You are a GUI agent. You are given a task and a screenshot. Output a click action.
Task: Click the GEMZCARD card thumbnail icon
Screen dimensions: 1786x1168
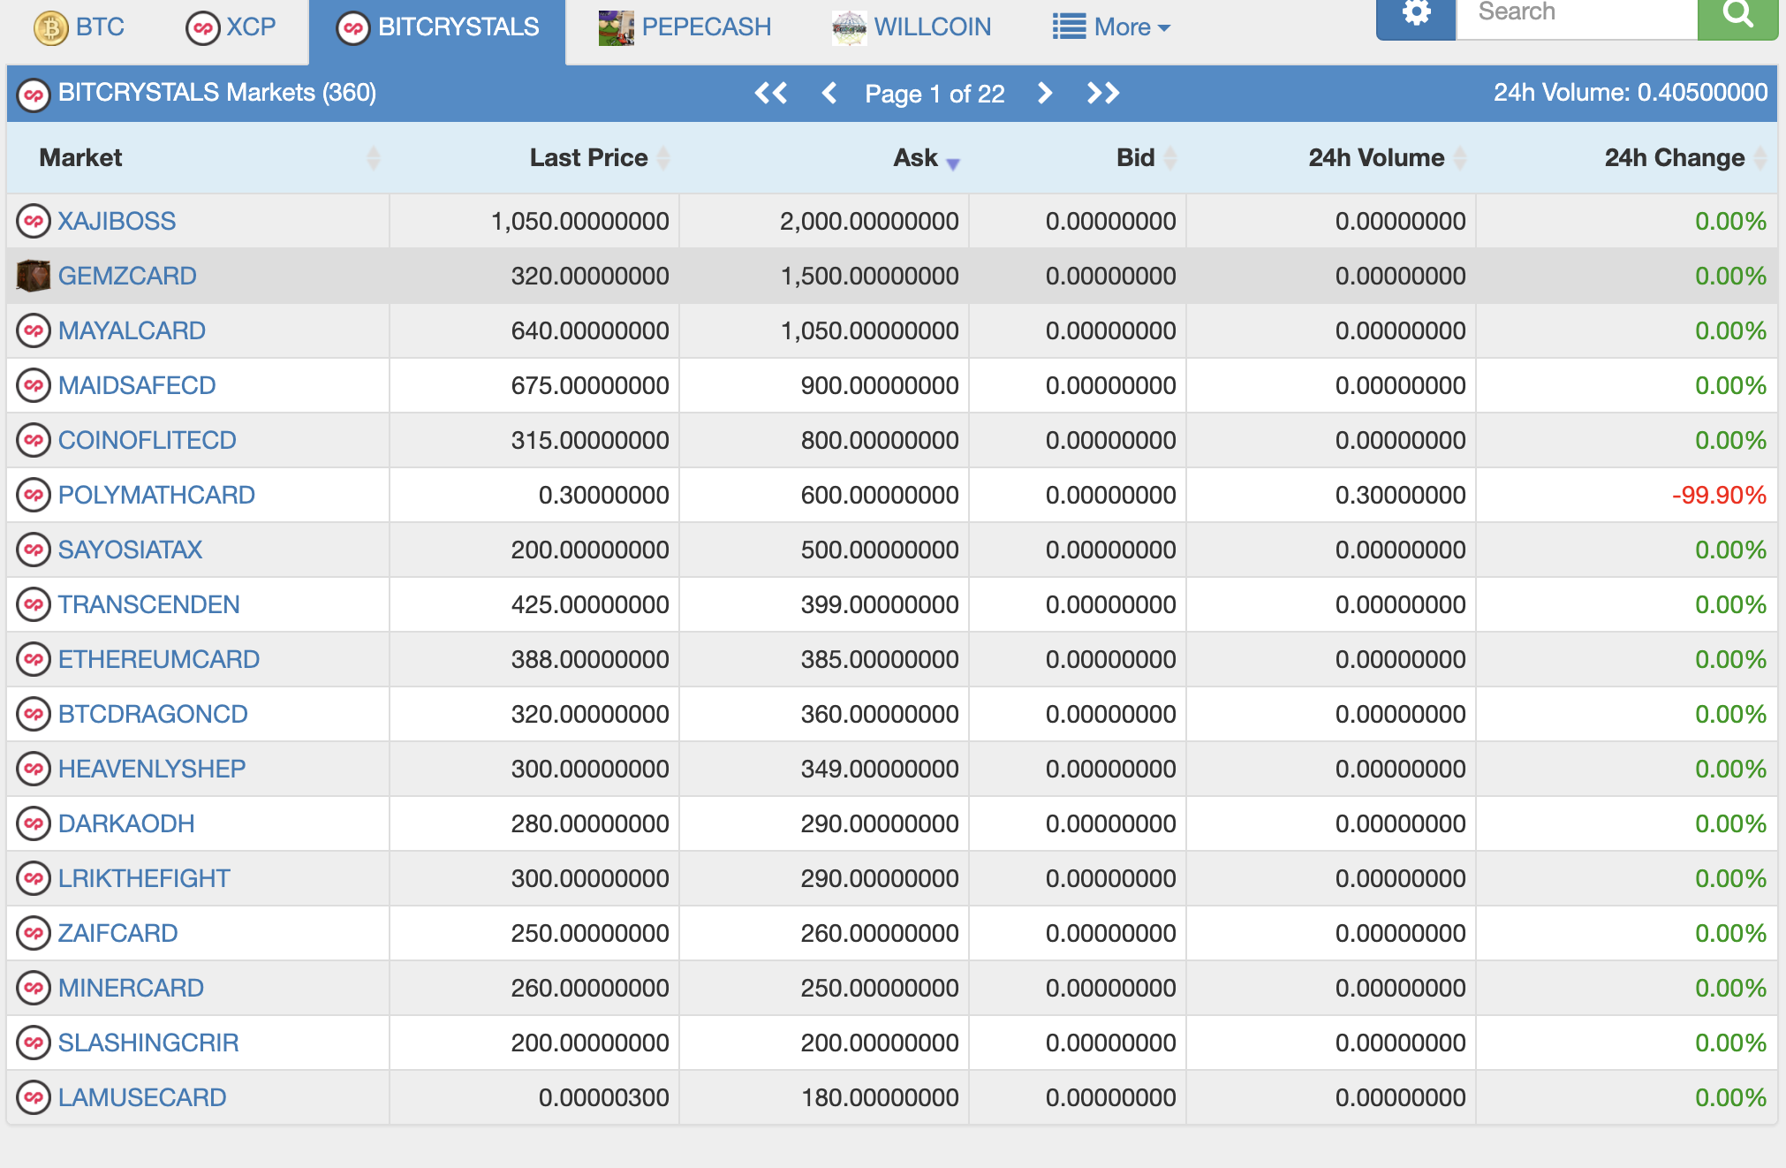coord(34,276)
